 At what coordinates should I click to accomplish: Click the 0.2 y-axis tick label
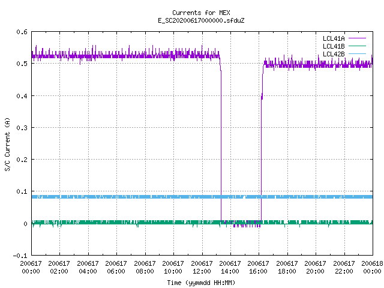point(22,160)
